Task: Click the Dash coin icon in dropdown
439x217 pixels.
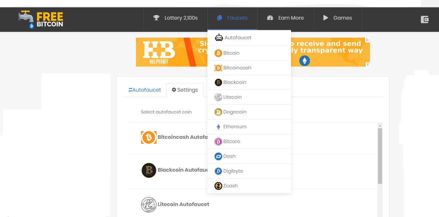Action: coord(218,156)
